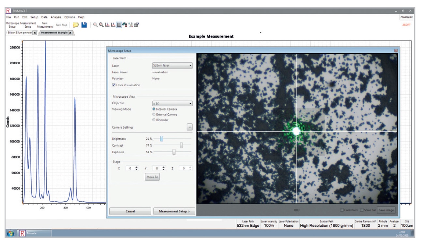Open the Analysis menu
The height and width of the screenshot is (244, 422).
click(x=56, y=17)
